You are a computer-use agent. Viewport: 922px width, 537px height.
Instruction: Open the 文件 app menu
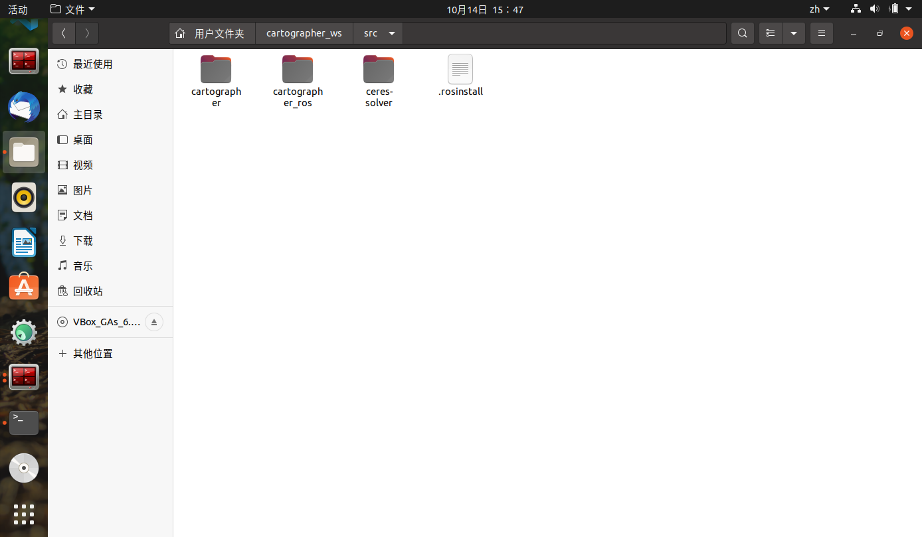[x=72, y=9]
